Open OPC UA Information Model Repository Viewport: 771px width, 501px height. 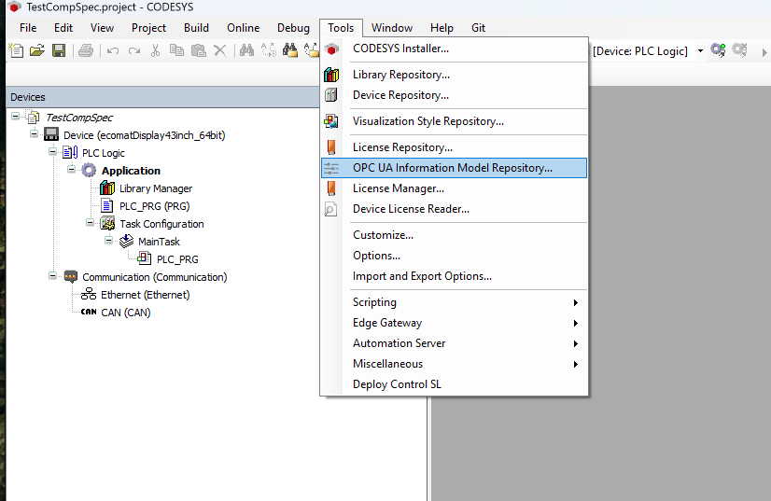click(x=454, y=168)
